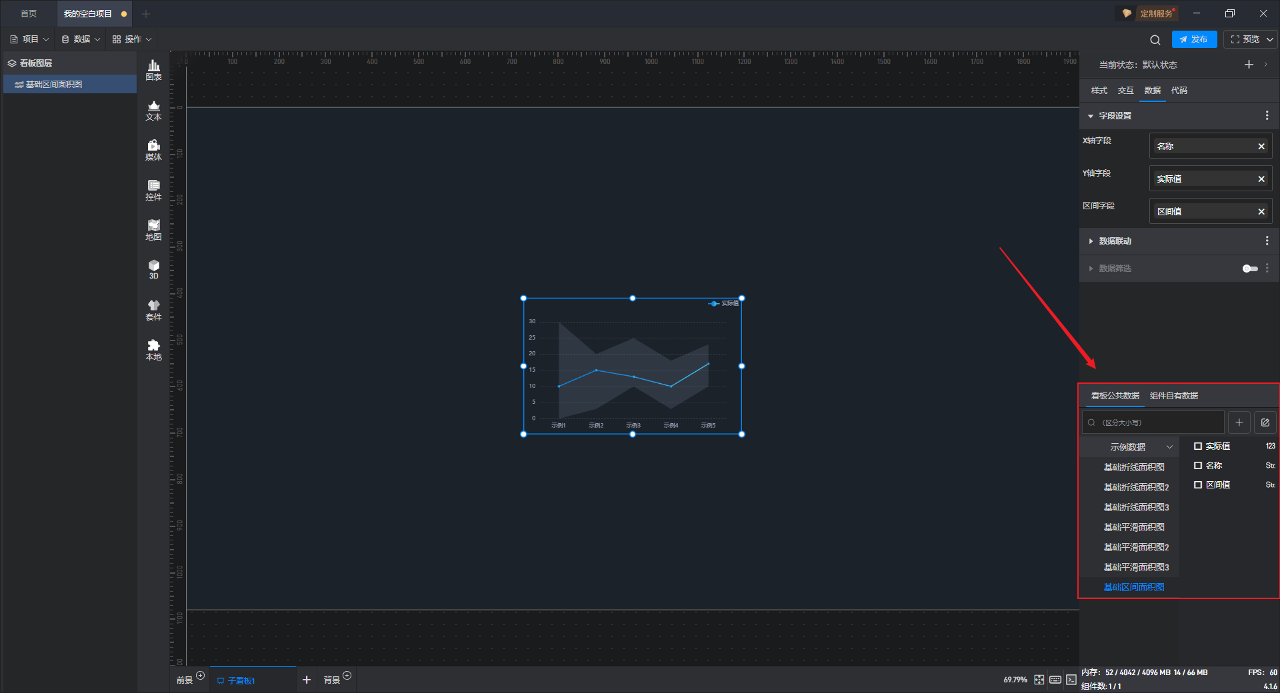Open the 3D components panel
1280x693 pixels.
(153, 269)
